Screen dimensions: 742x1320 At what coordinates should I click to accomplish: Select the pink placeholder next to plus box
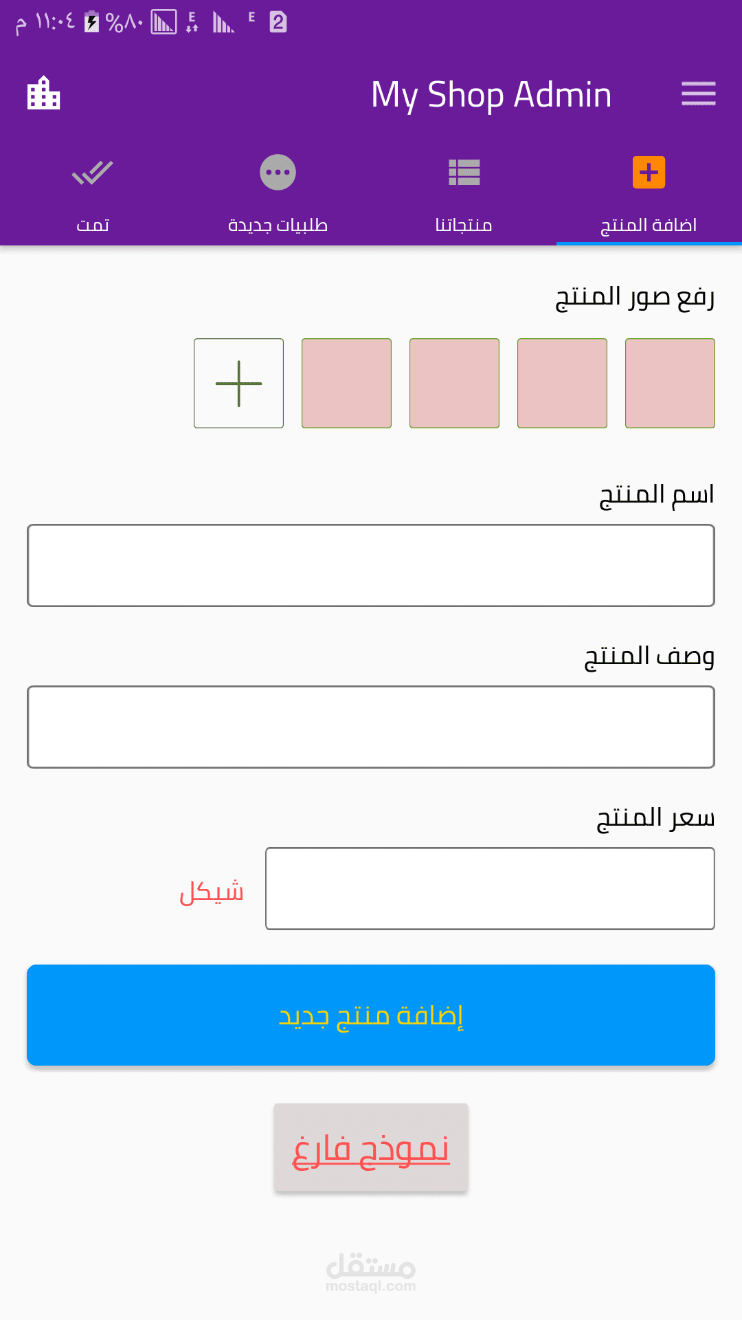(346, 383)
